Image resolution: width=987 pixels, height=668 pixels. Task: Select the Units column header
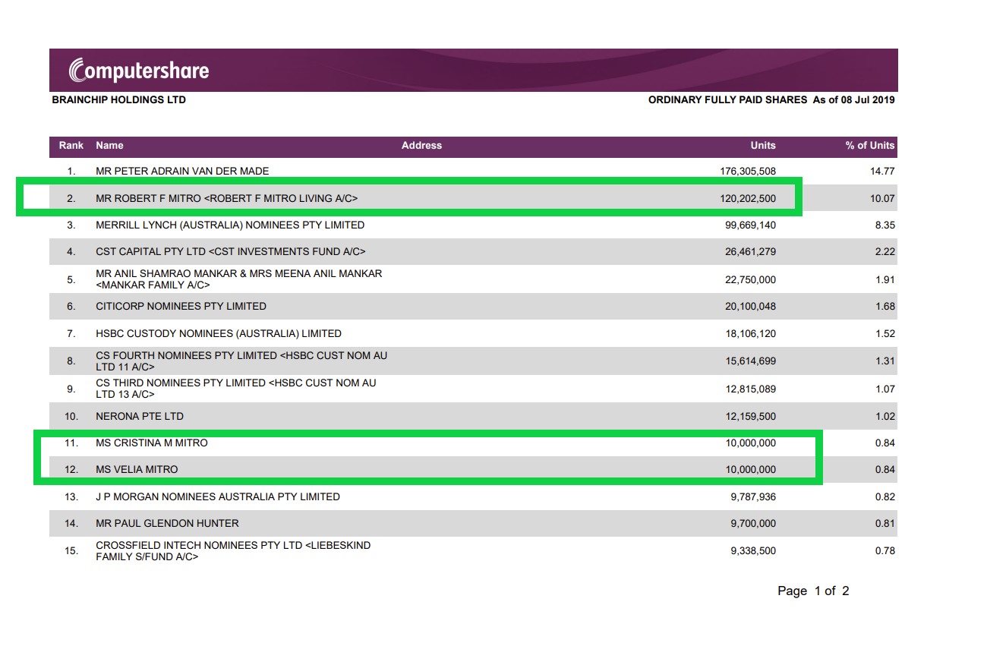tap(763, 145)
